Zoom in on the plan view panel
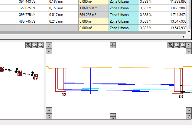Viewport: 192px width, 126px height. point(41,45)
